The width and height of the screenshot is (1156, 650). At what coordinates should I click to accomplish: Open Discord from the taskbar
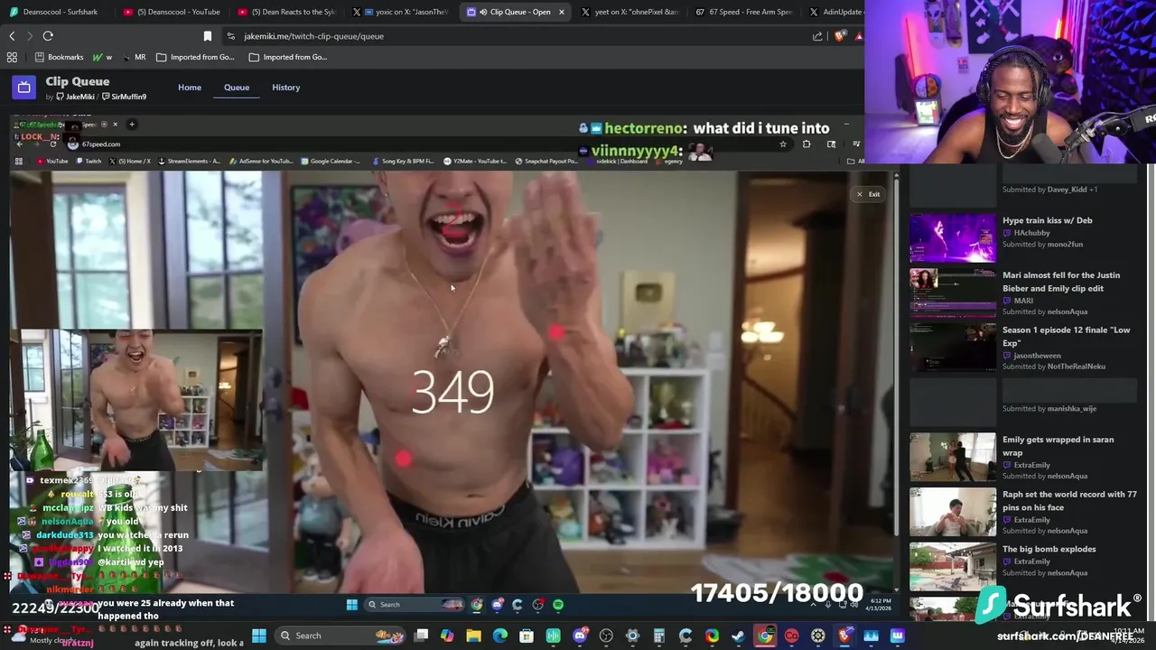coord(580,636)
